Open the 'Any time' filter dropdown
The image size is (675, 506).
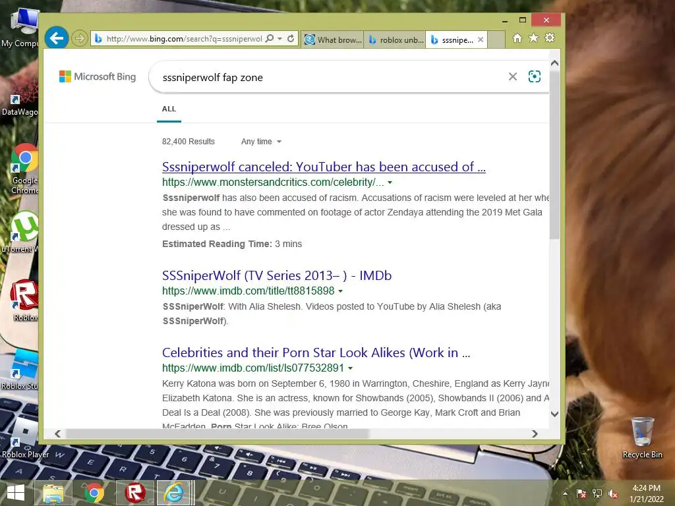(261, 142)
